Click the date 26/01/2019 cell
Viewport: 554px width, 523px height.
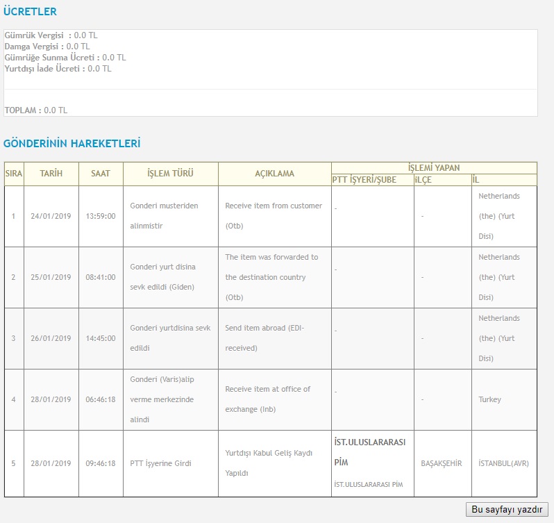pyautogui.click(x=51, y=338)
